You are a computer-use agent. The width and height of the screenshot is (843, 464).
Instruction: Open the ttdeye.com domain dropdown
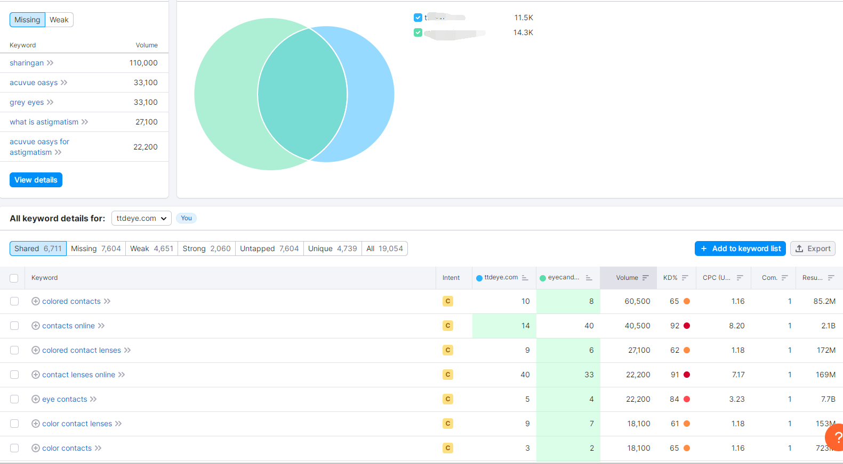[141, 218]
